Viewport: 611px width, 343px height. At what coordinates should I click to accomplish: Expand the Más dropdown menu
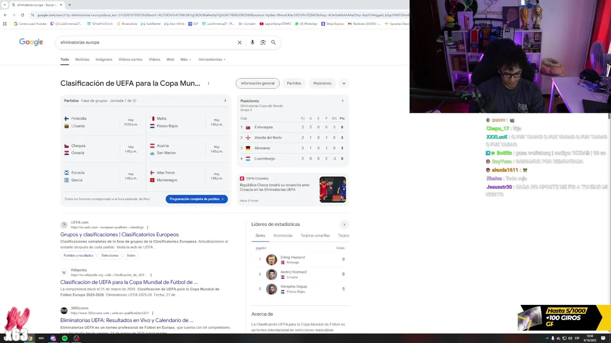pyautogui.click(x=186, y=60)
